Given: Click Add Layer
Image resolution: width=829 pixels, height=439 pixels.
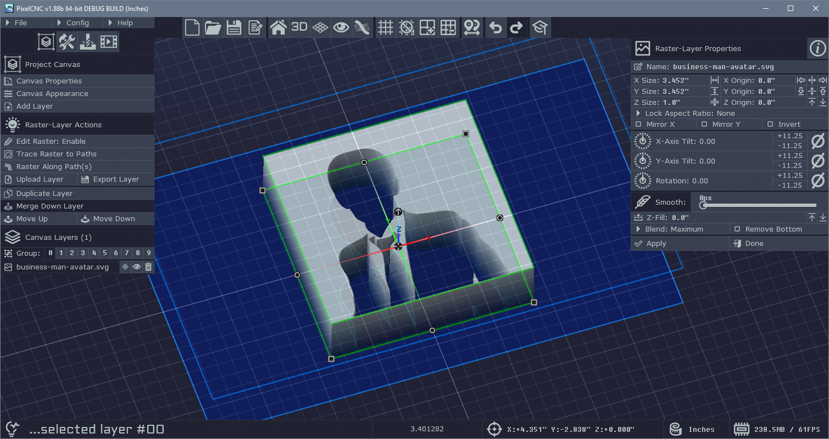Looking at the screenshot, I should pos(77,106).
